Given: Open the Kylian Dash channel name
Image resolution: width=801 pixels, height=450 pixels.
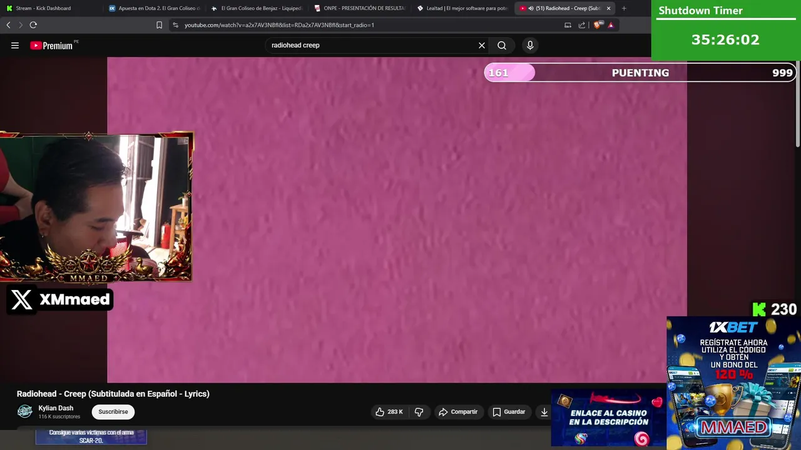Looking at the screenshot, I should (56, 408).
